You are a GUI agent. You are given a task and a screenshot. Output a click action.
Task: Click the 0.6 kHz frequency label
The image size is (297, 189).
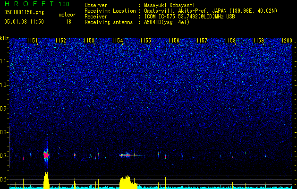(4, 180)
